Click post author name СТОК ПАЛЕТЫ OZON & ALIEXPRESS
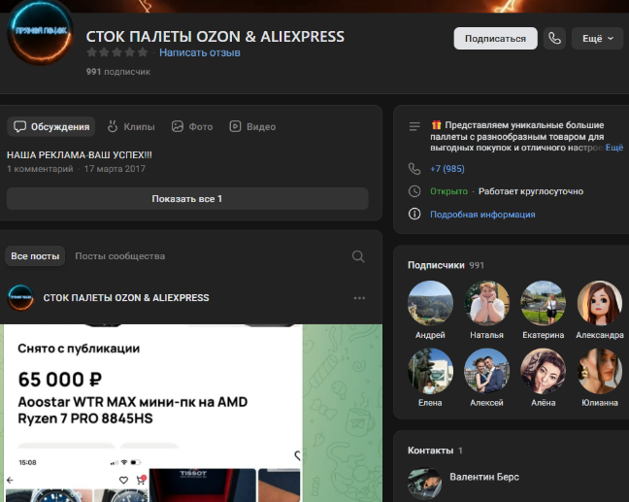Screen dimensions: 629x502 [x=126, y=298]
